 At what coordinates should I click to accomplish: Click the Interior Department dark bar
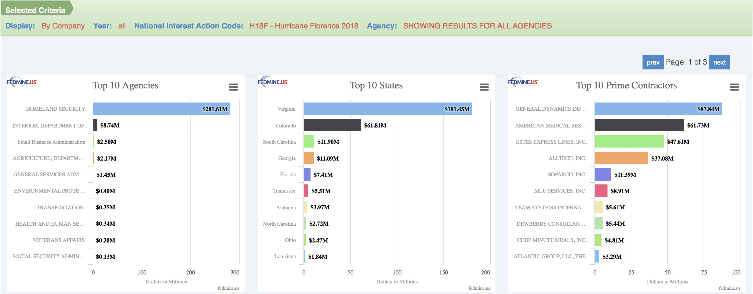point(95,125)
